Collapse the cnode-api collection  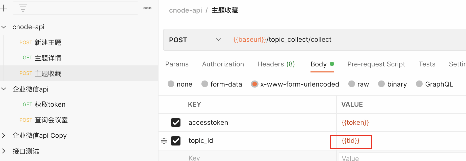click(4, 27)
